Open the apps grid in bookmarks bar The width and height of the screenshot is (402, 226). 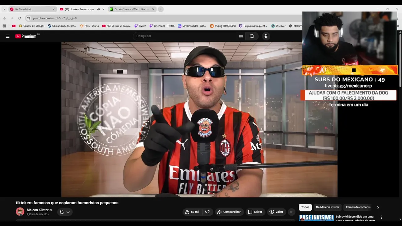[x=4, y=26]
